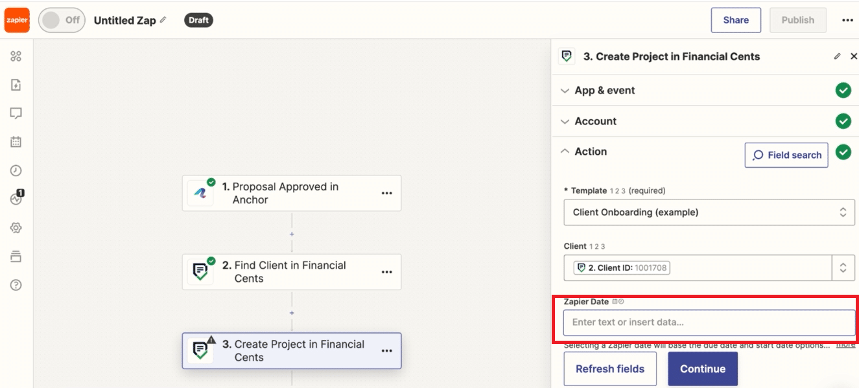This screenshot has width=859, height=388.
Task: Open the sidebar calendar icon
Action: click(16, 142)
